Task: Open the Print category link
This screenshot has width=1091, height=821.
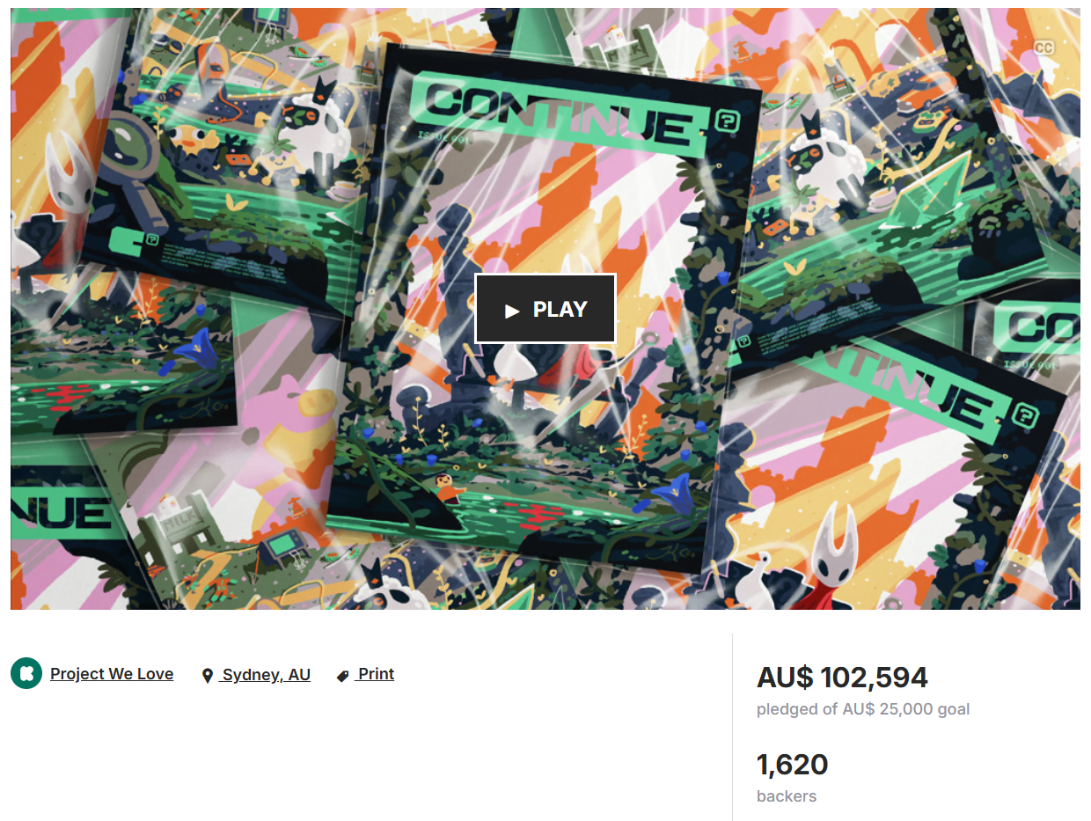Action: pos(376,674)
